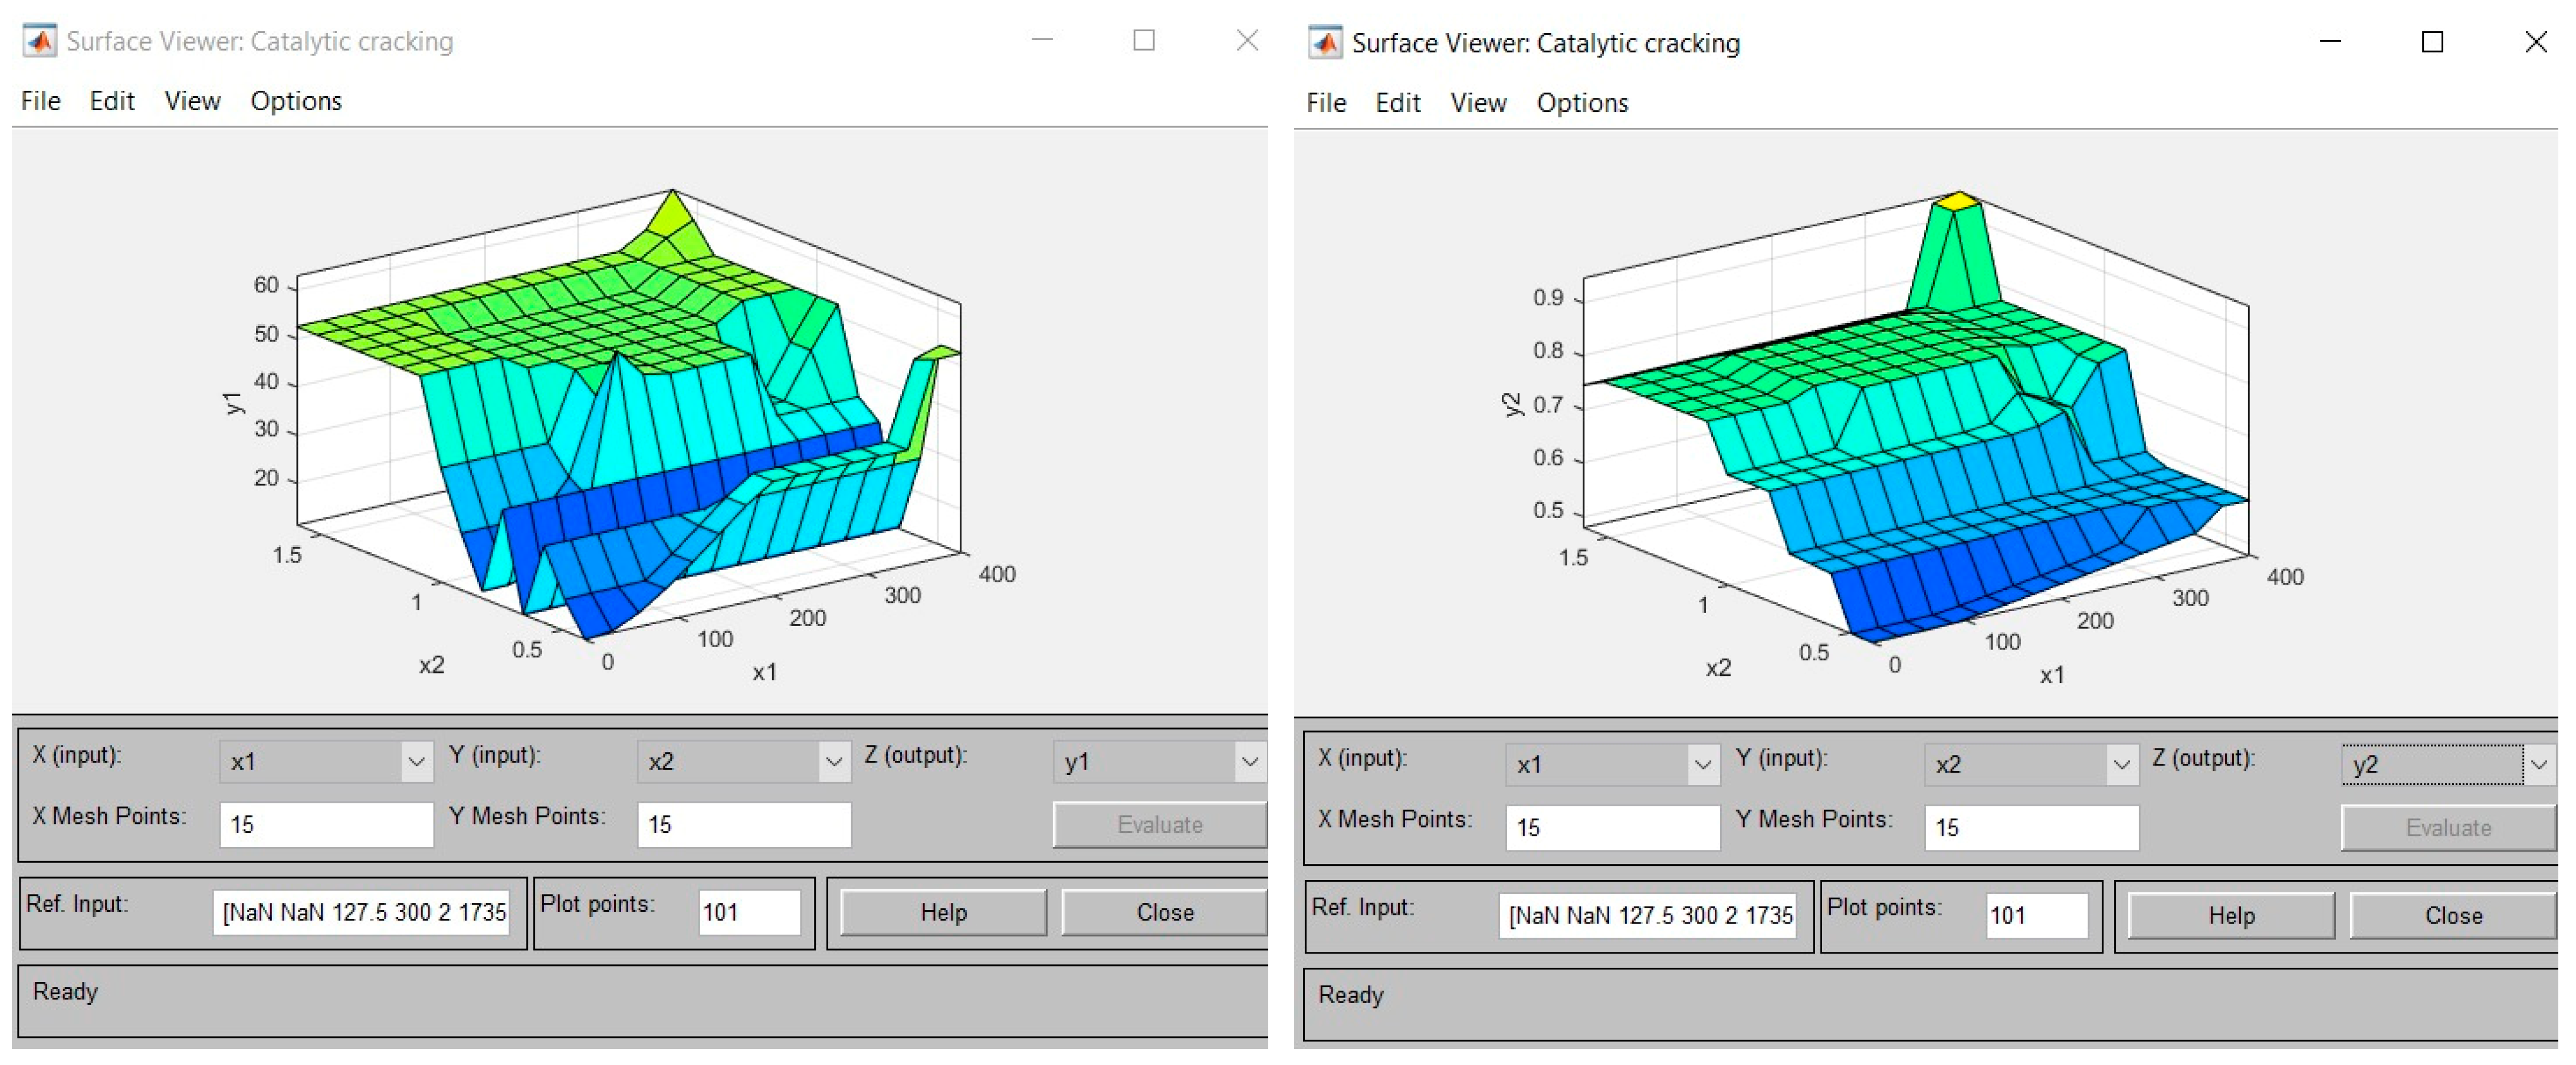Viewport: 2576px width, 1065px height.
Task: Maximize the right Surface Viewer window
Action: coord(2432,42)
